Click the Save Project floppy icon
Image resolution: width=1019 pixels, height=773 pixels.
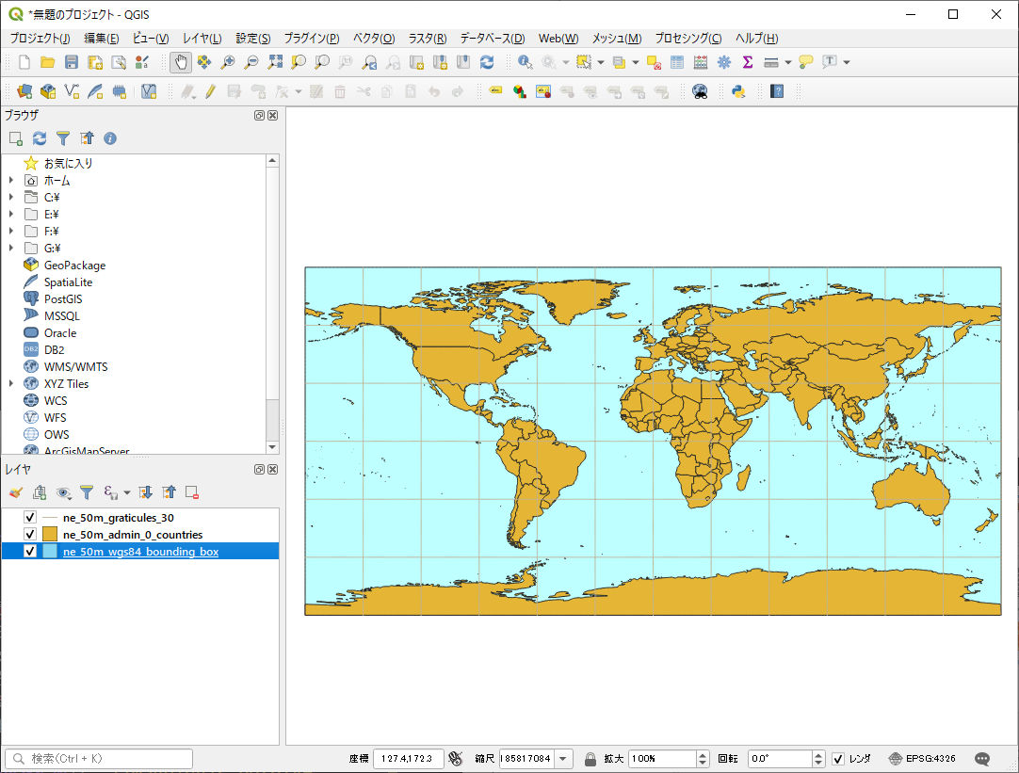(x=71, y=62)
